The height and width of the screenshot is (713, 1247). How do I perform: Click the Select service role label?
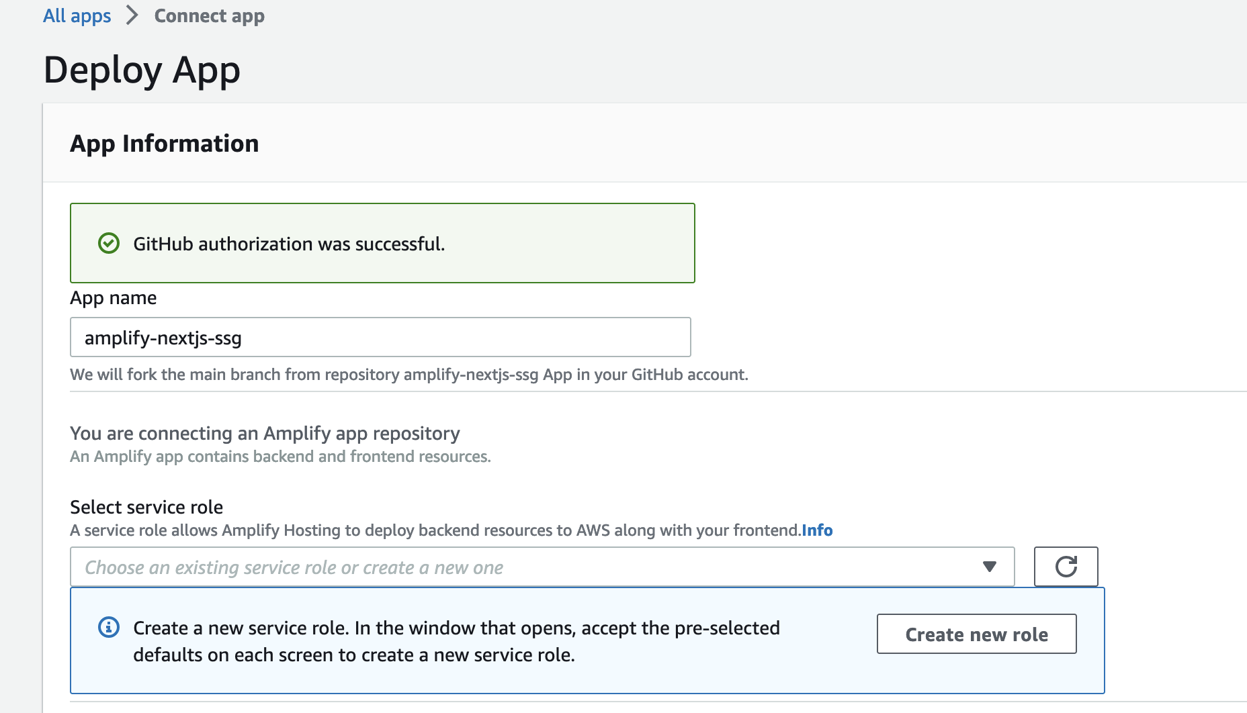(x=146, y=507)
